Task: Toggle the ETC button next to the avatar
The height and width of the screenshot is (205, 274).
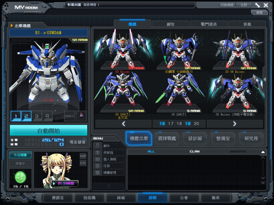Action: (x=83, y=163)
